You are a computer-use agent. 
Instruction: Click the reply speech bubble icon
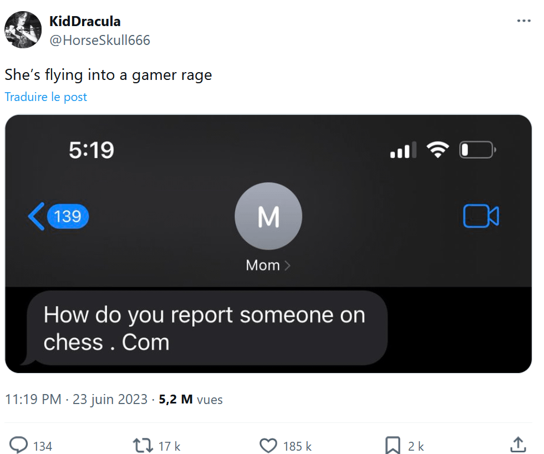coord(19,445)
